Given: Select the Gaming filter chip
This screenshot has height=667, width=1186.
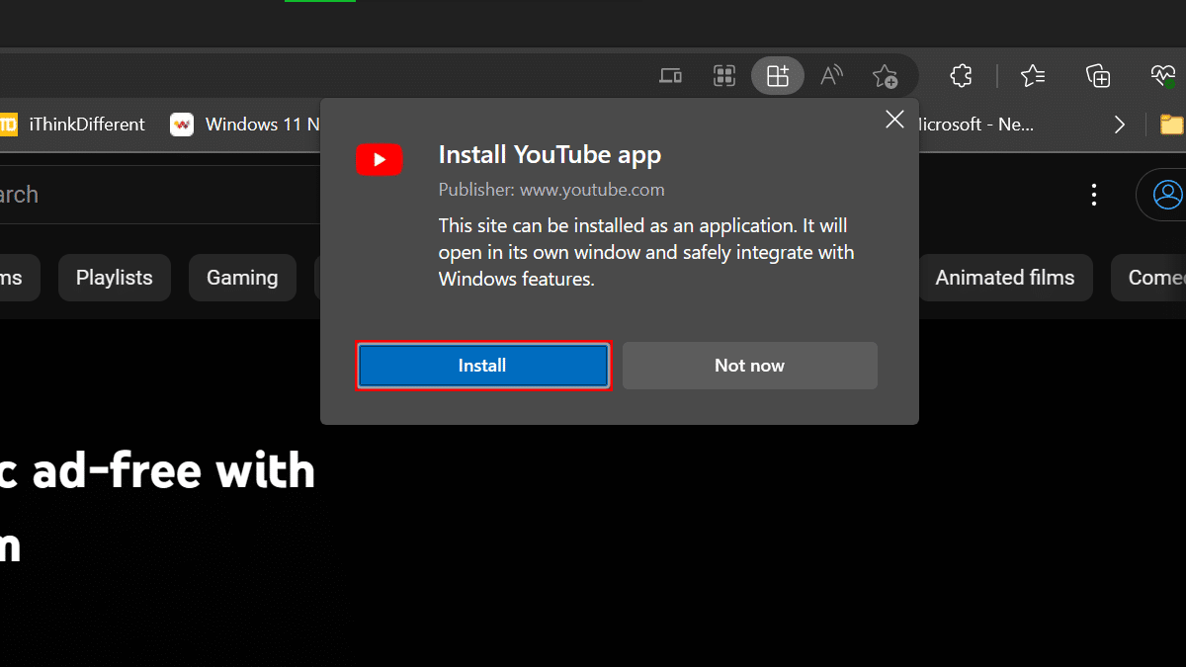Looking at the screenshot, I should [x=242, y=278].
